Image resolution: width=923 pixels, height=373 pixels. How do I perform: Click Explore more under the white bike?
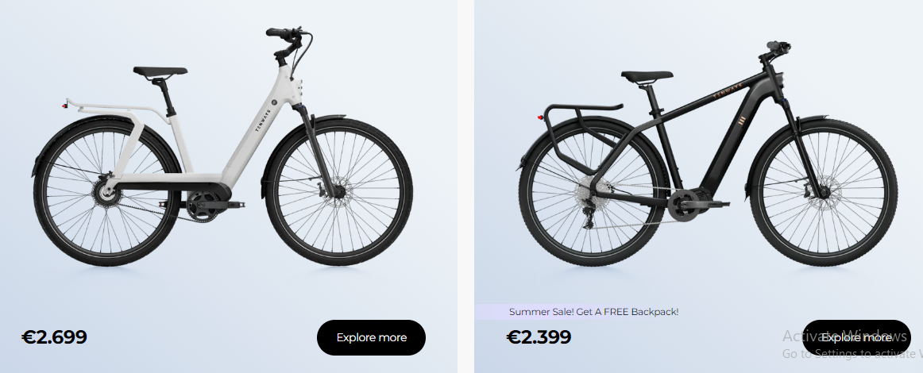coord(371,337)
